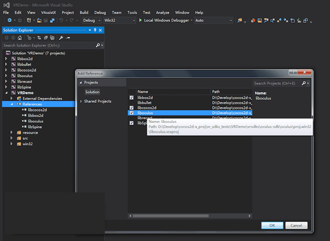Screen dimensions: 330x241
Task: Click the Undo arrow icon in the toolbar
Action: point(60,20)
